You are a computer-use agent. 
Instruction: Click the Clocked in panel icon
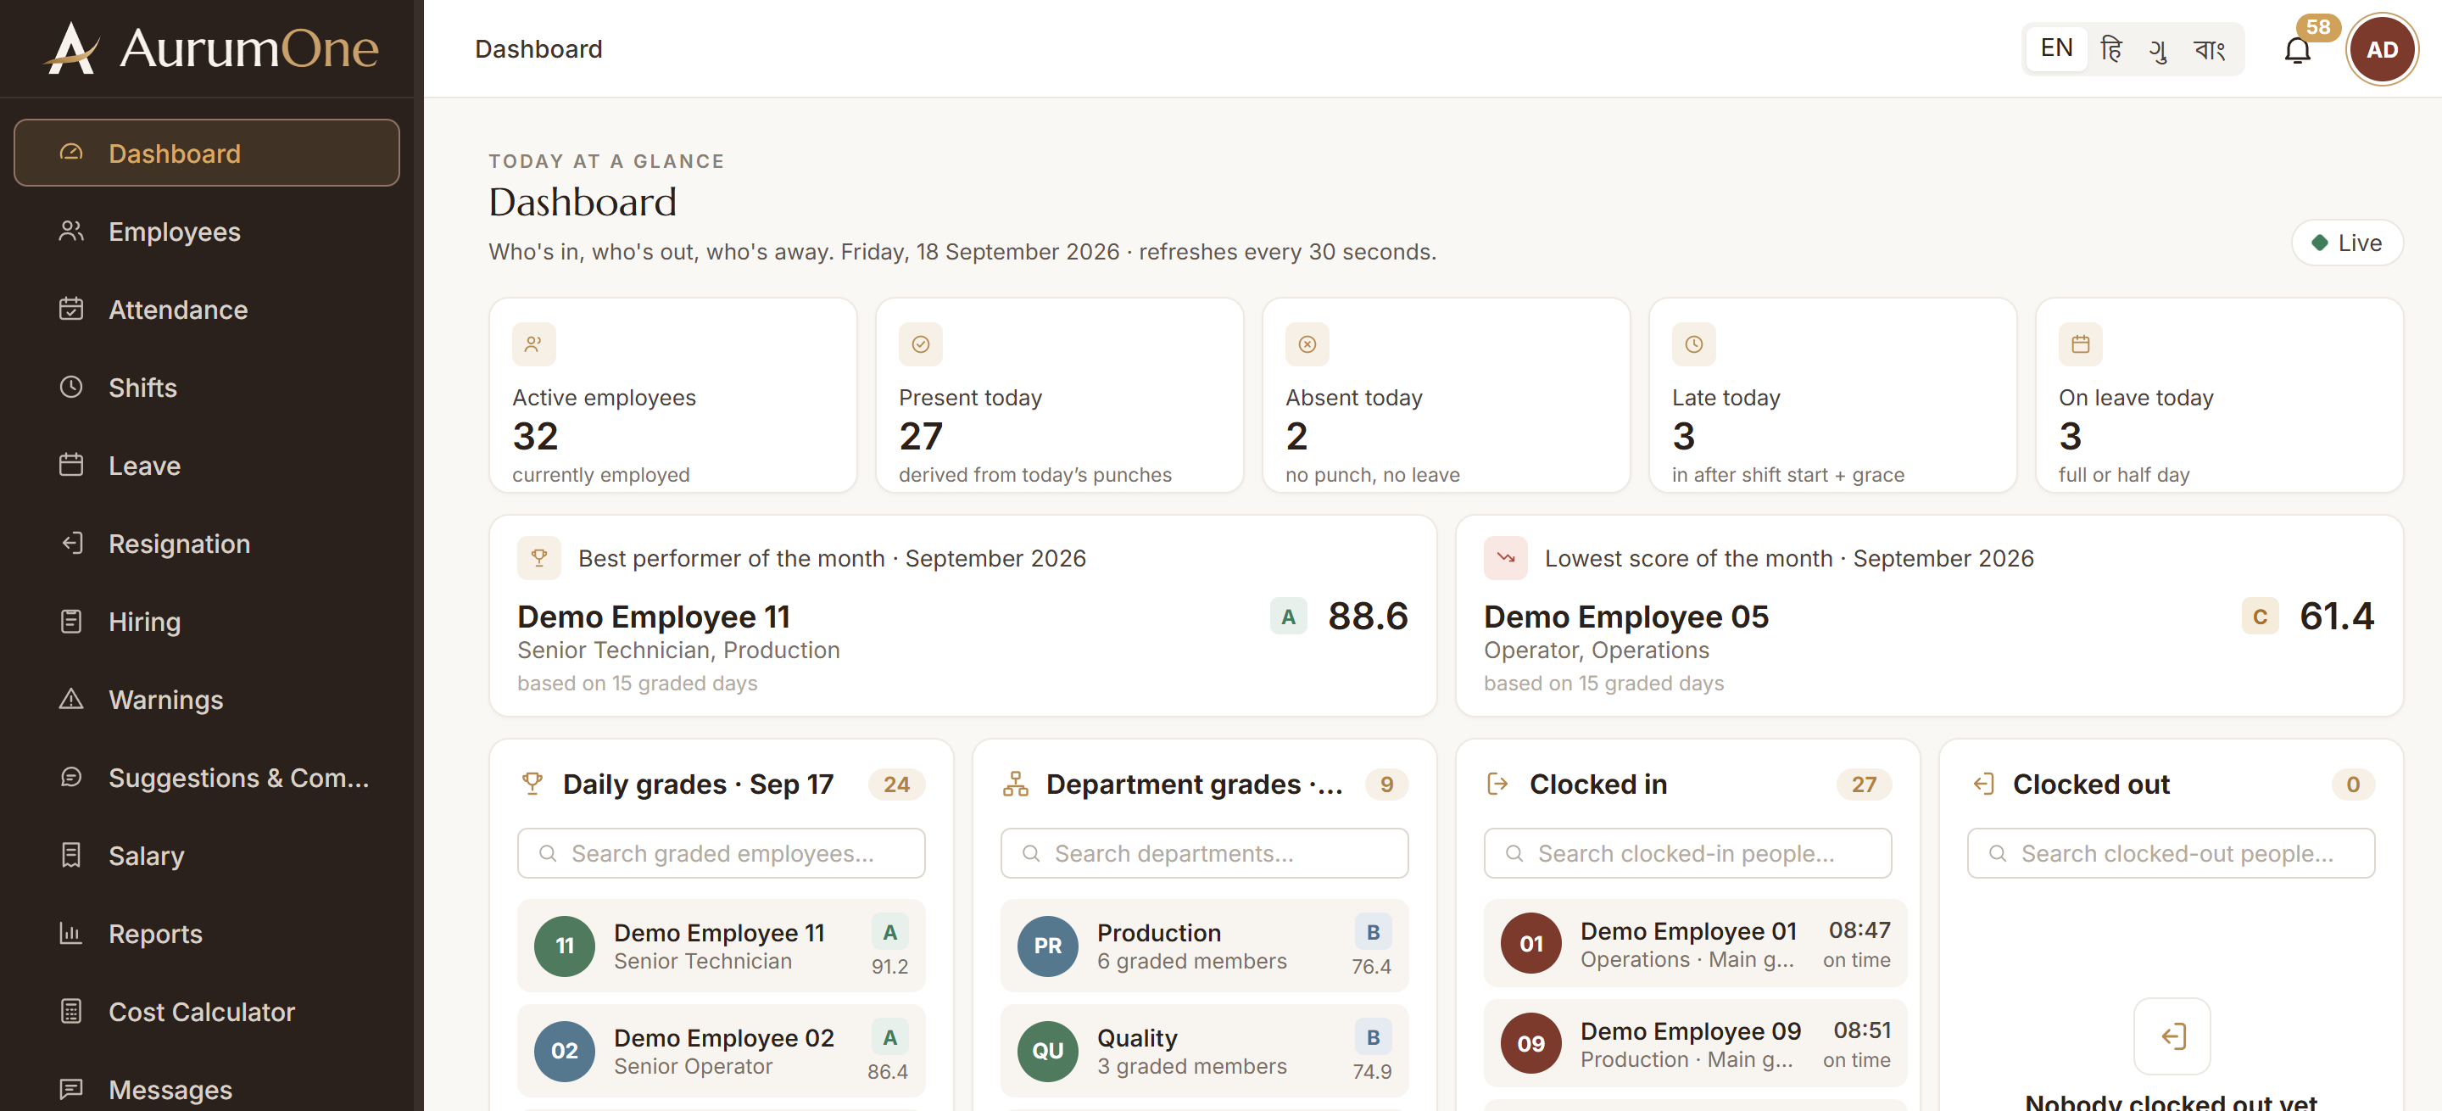(1497, 784)
